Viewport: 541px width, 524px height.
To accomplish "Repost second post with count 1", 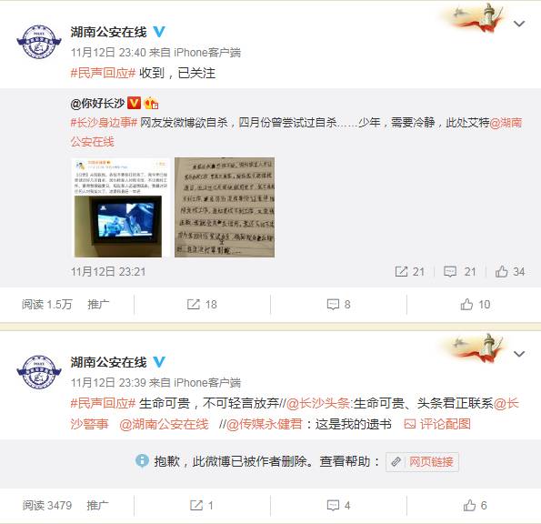I will coord(202,506).
